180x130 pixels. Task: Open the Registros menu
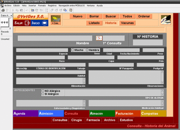[52, 6]
